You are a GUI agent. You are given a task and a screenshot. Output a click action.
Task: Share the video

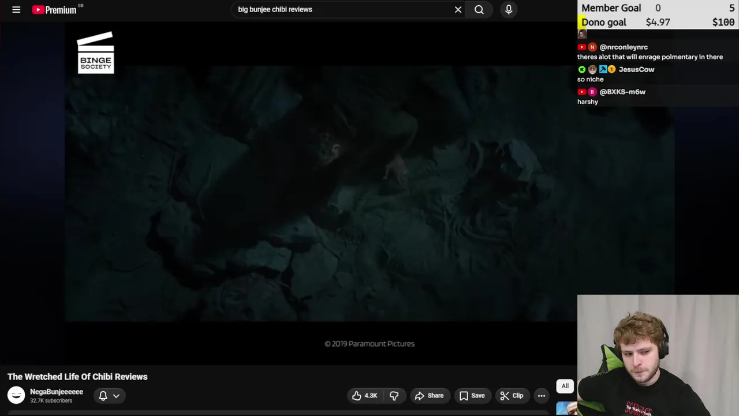[x=429, y=396]
